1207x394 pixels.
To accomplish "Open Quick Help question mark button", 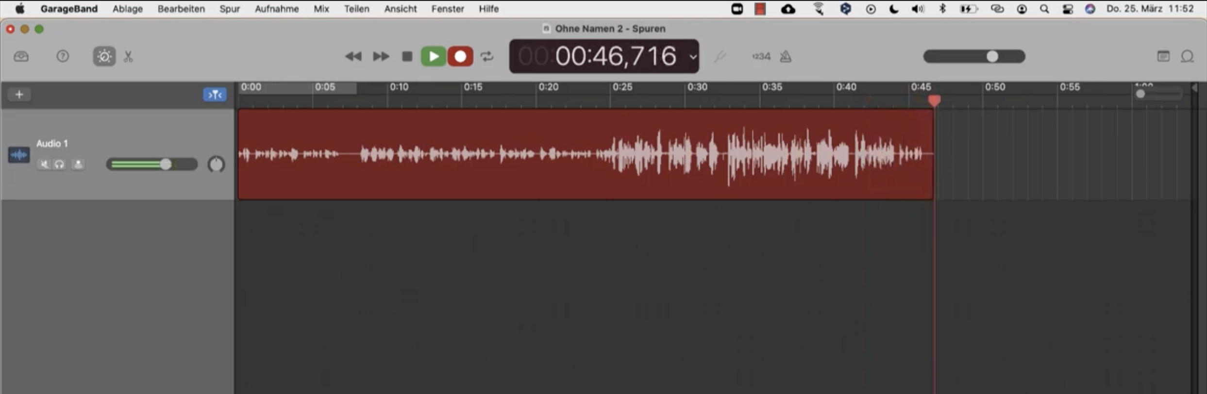I will (x=63, y=56).
